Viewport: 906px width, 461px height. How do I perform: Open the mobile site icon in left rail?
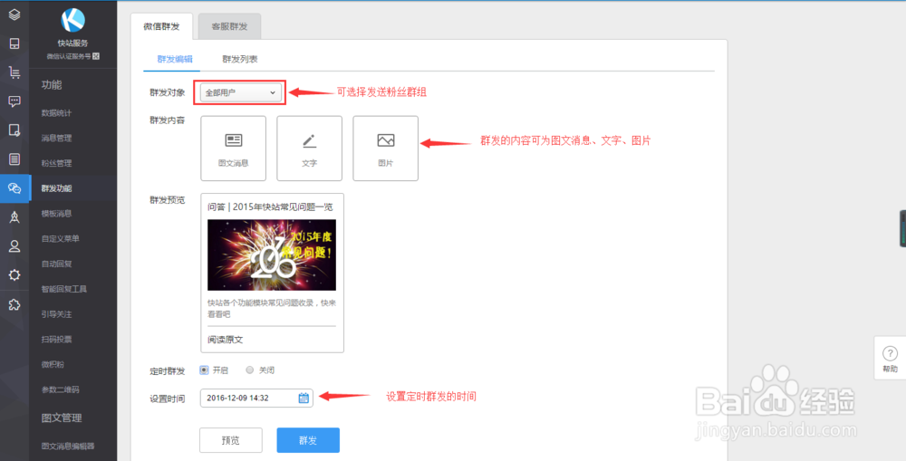click(x=14, y=43)
